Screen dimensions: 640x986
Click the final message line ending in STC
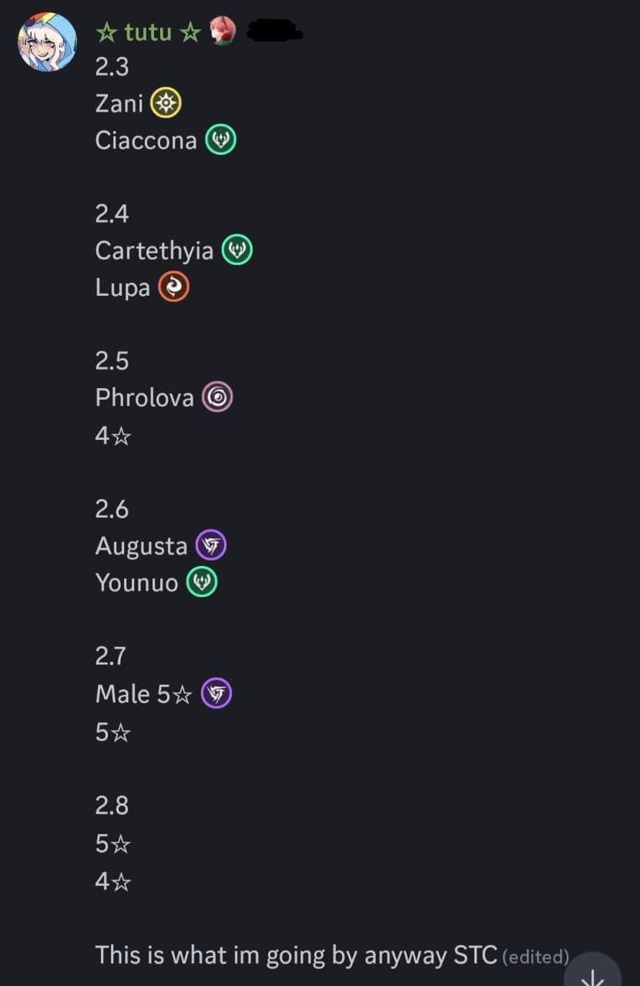click(x=296, y=955)
